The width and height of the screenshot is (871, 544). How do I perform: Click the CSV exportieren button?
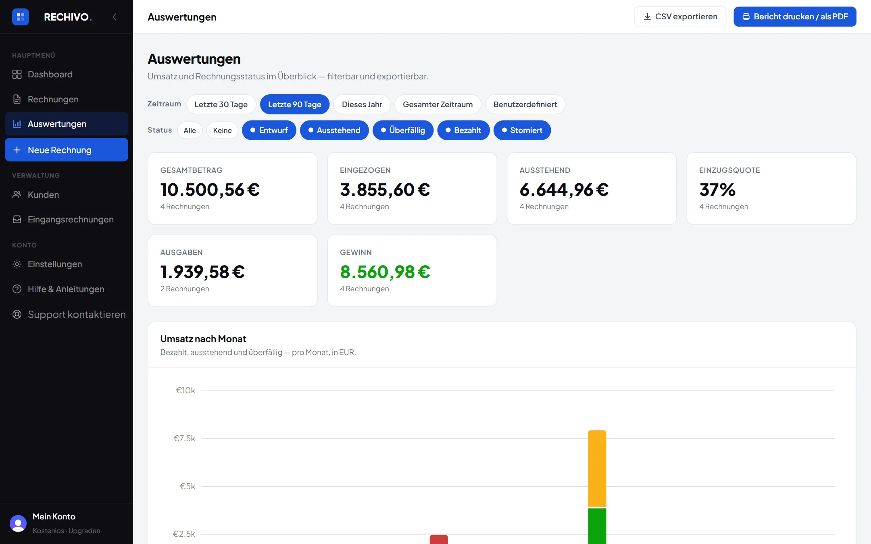pyautogui.click(x=680, y=17)
